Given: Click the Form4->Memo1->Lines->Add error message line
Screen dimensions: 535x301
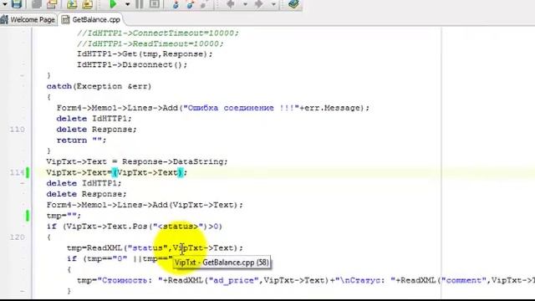Looking at the screenshot, I should [213, 108].
